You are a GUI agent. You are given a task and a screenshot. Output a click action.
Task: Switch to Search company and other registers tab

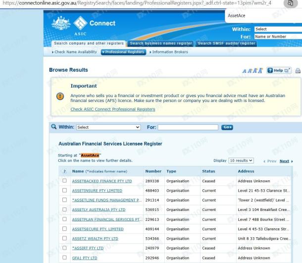pos(89,44)
